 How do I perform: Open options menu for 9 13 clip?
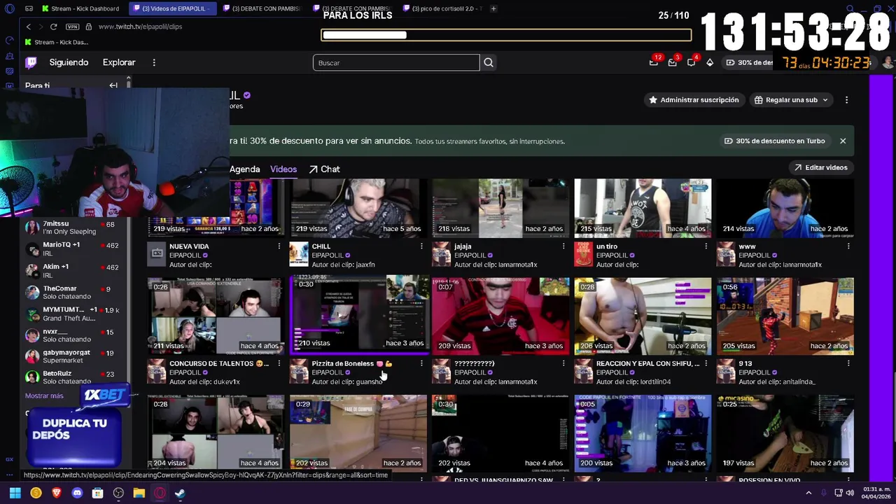tap(848, 363)
